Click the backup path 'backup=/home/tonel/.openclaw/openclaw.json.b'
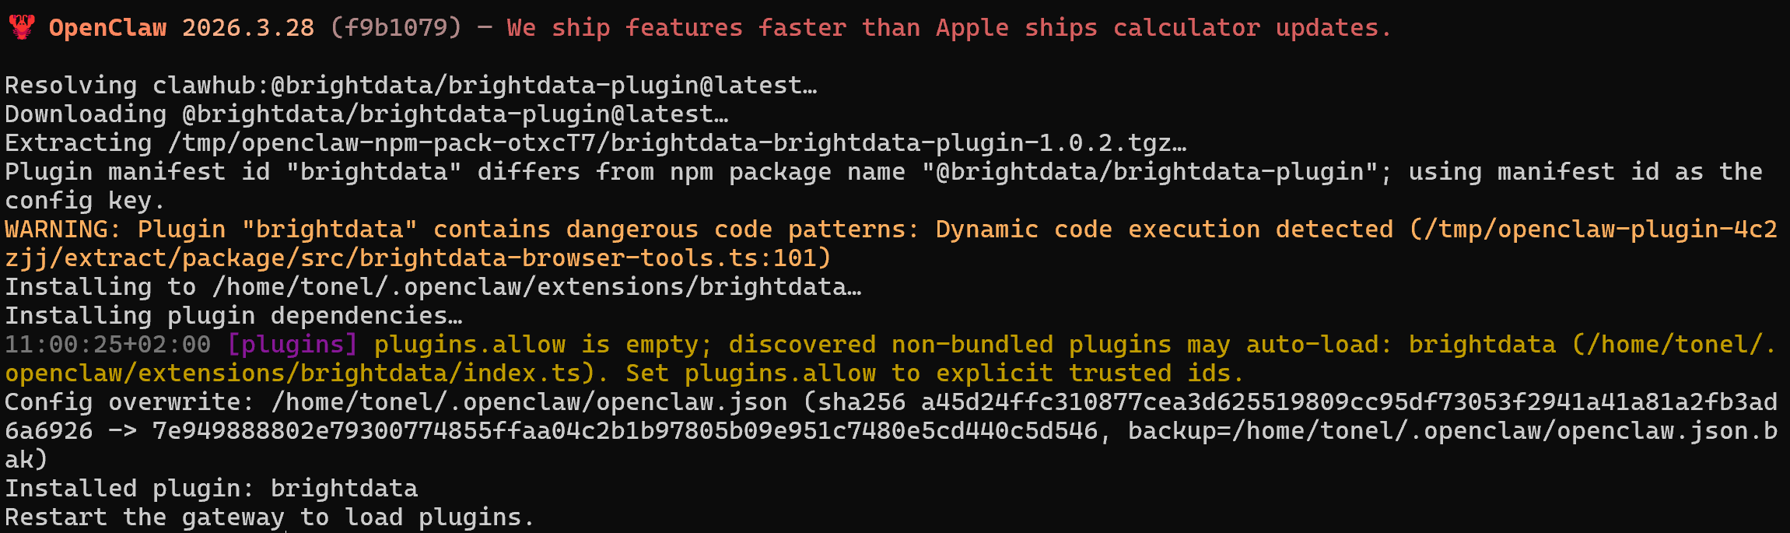 tap(1452, 430)
